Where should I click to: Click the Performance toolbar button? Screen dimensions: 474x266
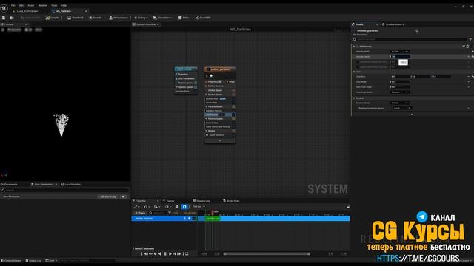pyautogui.click(x=118, y=18)
